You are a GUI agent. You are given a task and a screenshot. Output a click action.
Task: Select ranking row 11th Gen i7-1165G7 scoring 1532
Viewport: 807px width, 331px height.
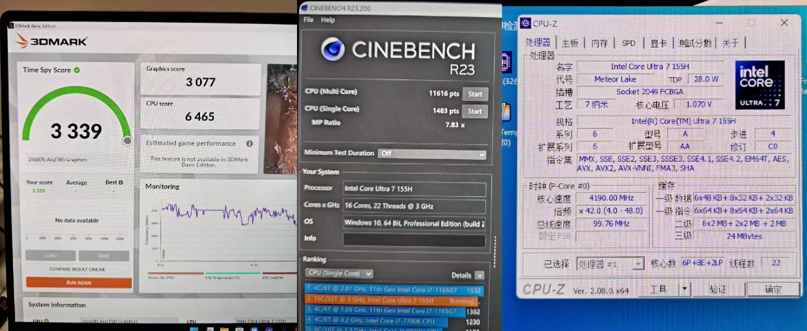394,290
